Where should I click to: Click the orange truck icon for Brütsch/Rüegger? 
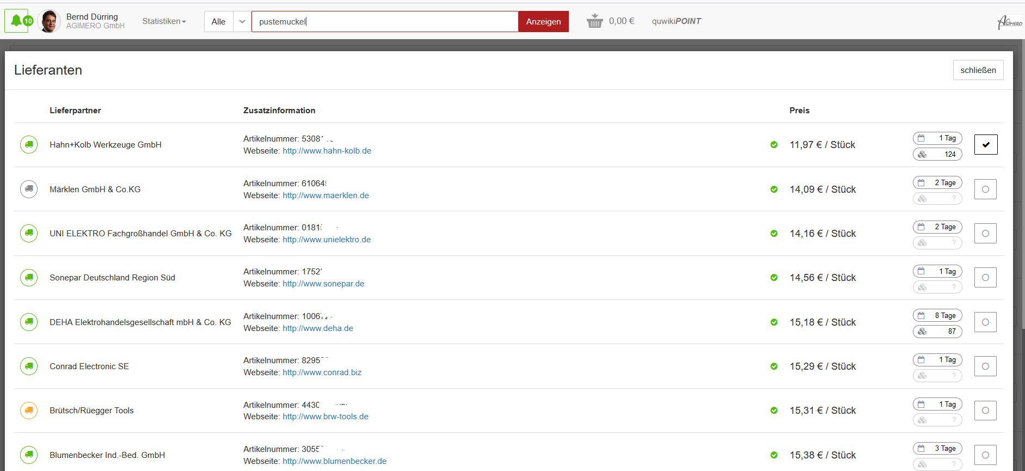pos(29,411)
